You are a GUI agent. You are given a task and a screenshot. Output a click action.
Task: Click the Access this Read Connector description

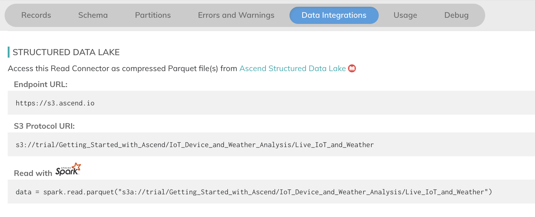coord(122,68)
